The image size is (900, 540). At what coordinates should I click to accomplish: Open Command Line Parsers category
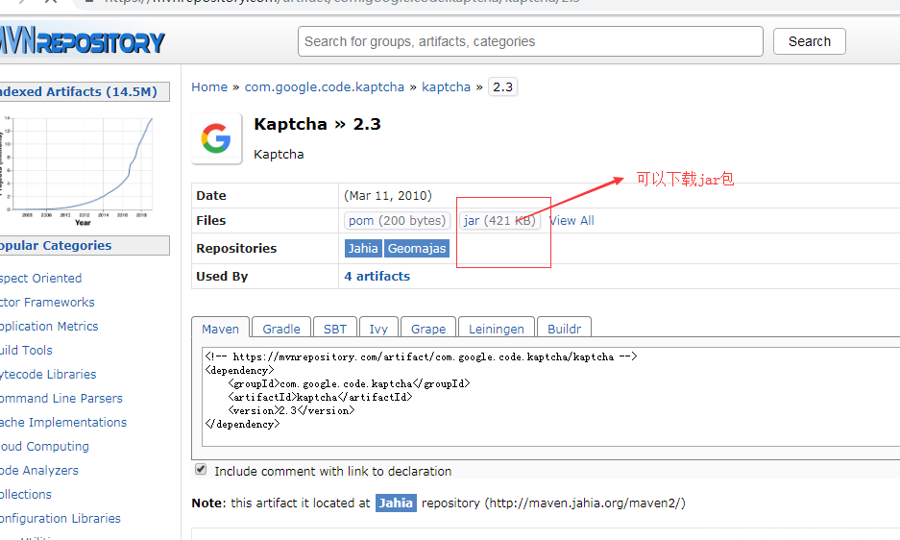pyautogui.click(x=61, y=399)
